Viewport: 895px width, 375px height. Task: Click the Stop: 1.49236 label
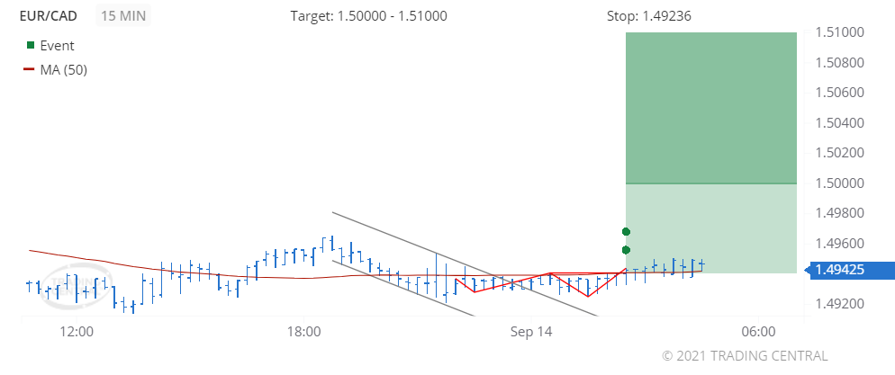pyautogui.click(x=649, y=16)
